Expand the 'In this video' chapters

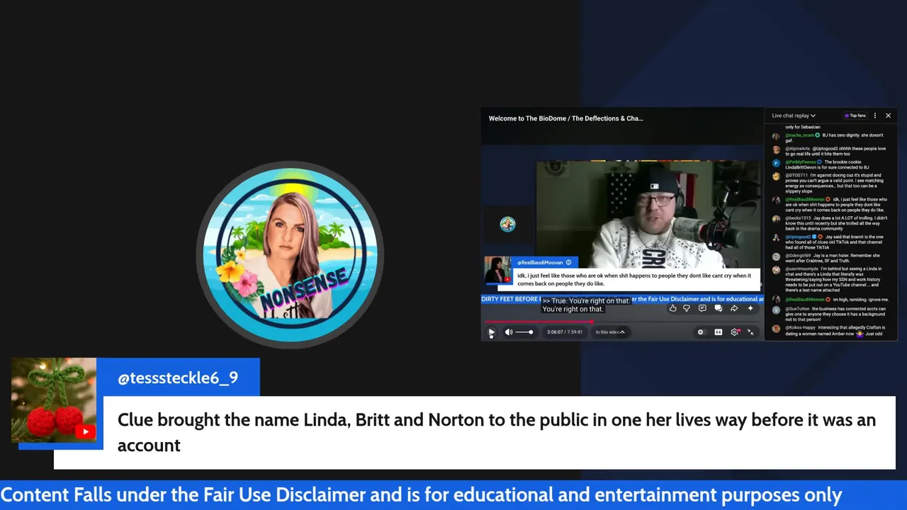pos(611,332)
